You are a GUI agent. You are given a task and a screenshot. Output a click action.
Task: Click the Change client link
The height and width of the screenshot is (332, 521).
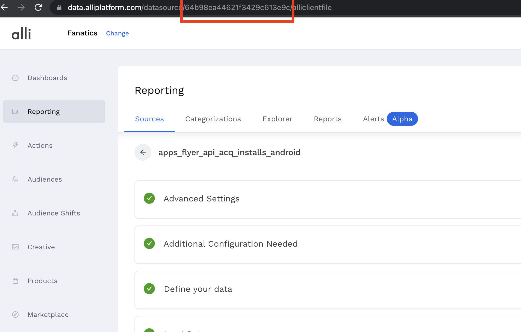[117, 33]
